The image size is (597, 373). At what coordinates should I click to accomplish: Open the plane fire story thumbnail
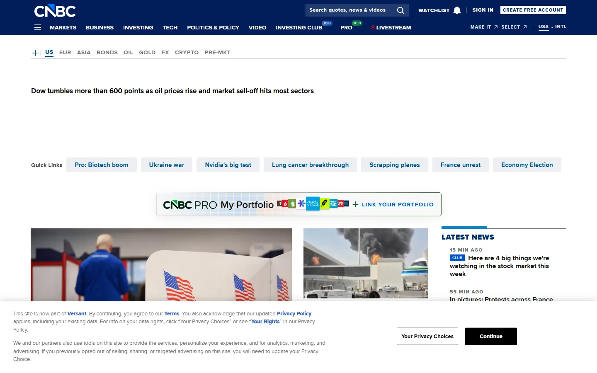click(366, 264)
